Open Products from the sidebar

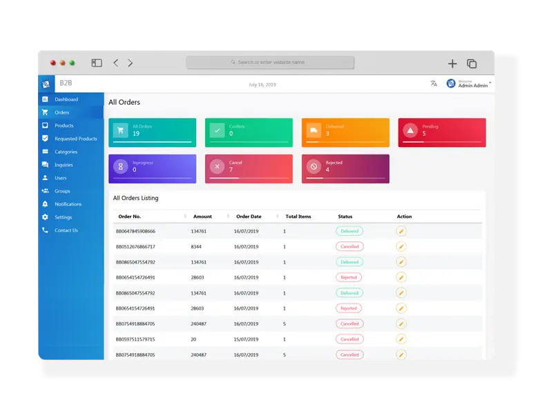tap(71, 126)
